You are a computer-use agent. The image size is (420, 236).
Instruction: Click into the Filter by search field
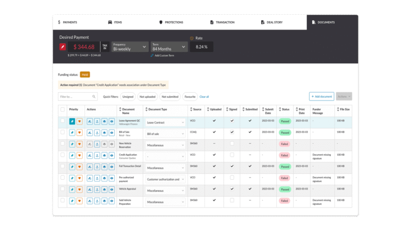pos(74,97)
